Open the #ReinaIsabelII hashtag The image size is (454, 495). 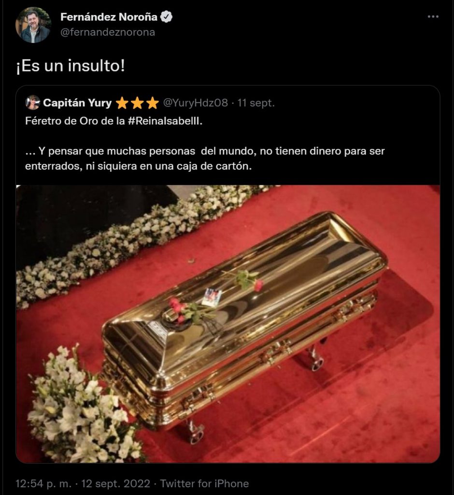(x=165, y=121)
